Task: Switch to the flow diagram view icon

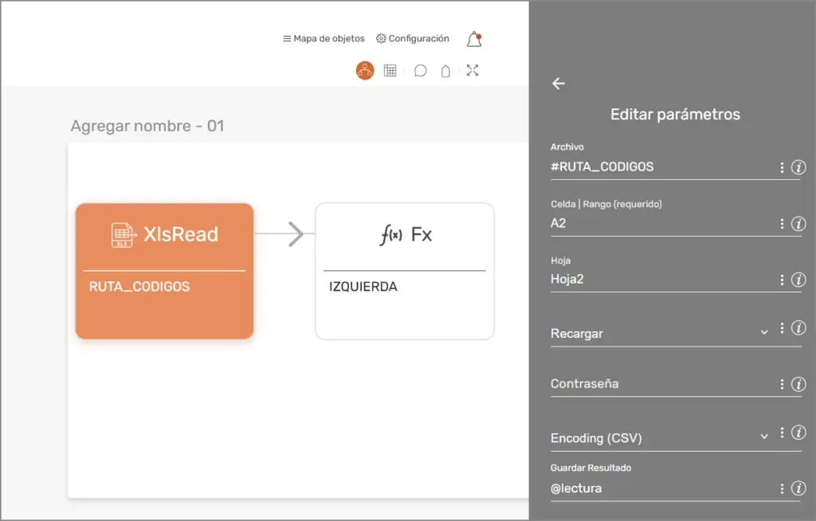Action: 365,70
